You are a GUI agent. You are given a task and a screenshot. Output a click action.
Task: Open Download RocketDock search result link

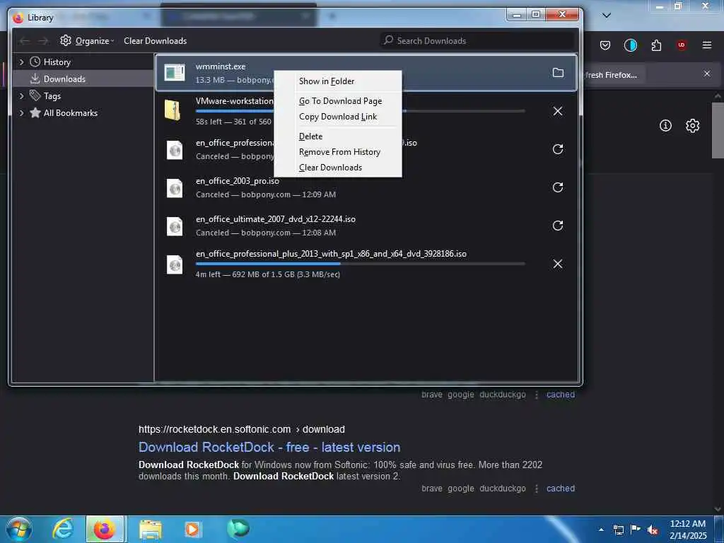pos(269,447)
